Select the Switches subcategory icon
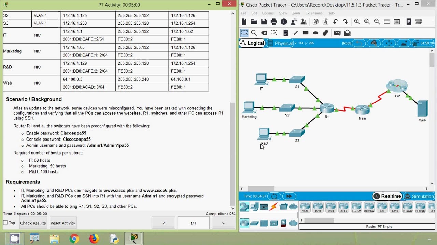Image resolution: width=437 pixels, height=245 pixels. coord(254,223)
